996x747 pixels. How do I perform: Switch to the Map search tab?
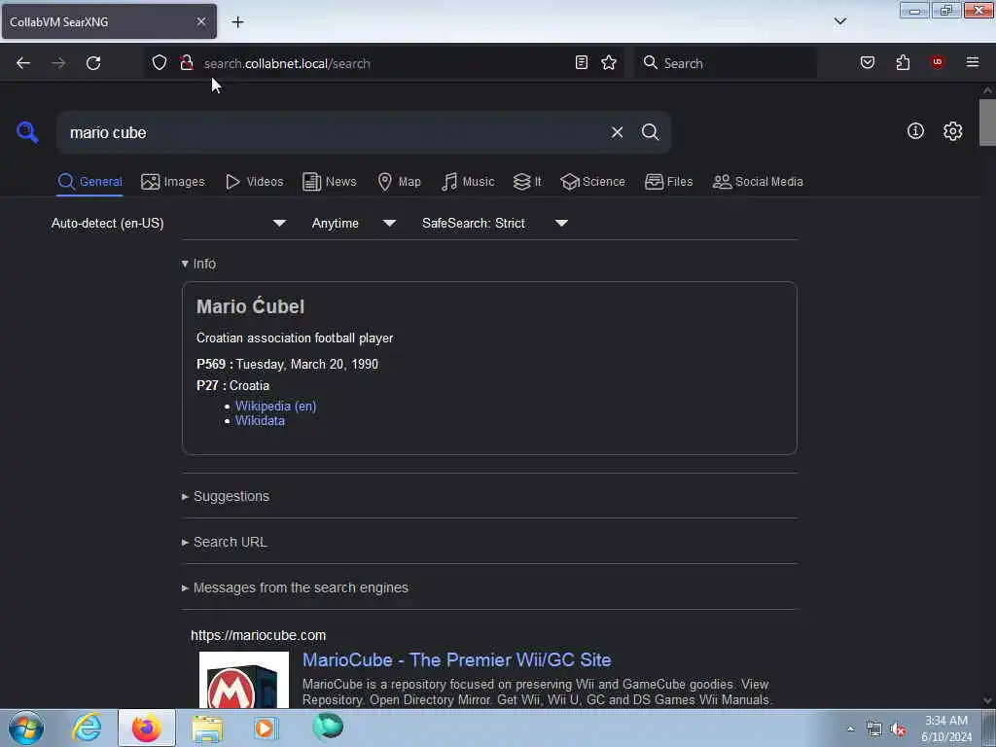pos(399,182)
